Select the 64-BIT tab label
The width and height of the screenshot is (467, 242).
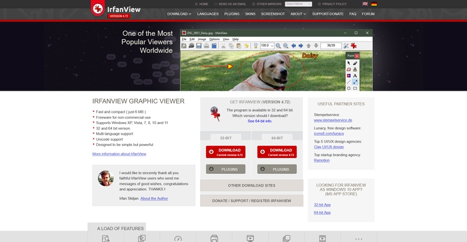(277, 138)
